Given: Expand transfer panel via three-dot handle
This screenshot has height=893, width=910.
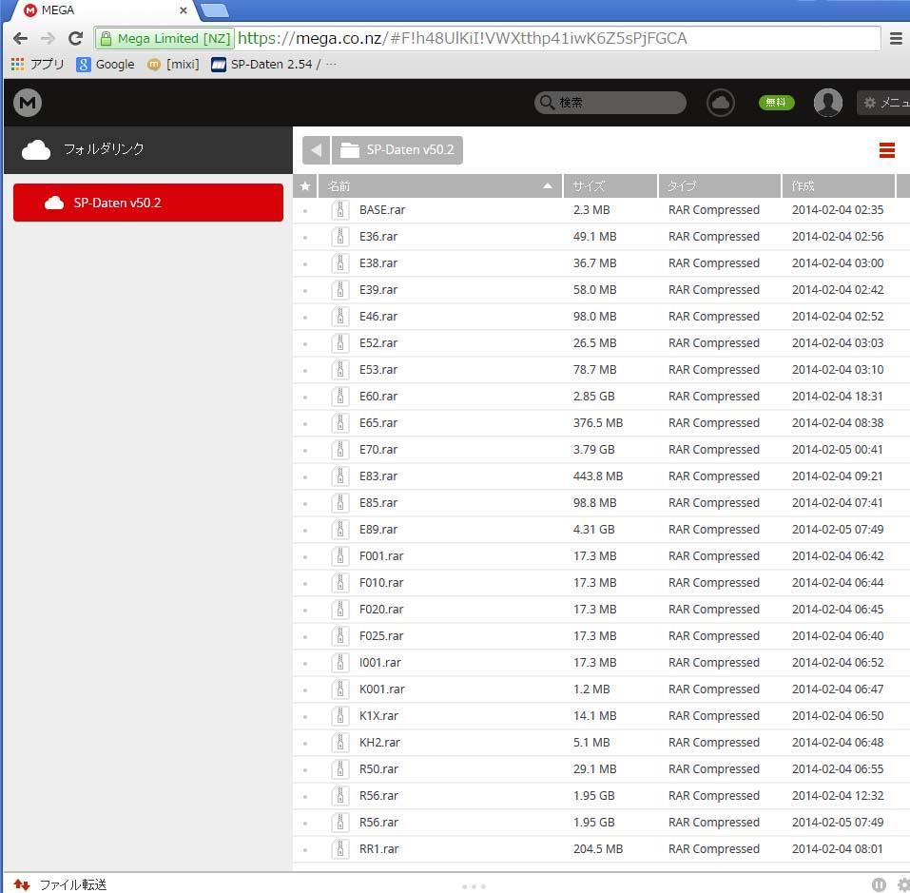Looking at the screenshot, I should (474, 886).
